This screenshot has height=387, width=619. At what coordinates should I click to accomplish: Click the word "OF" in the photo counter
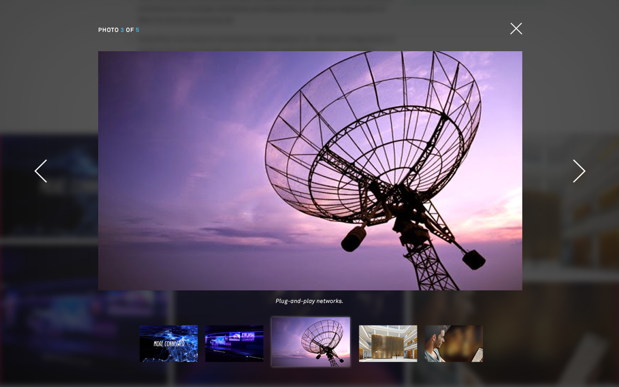coord(130,30)
